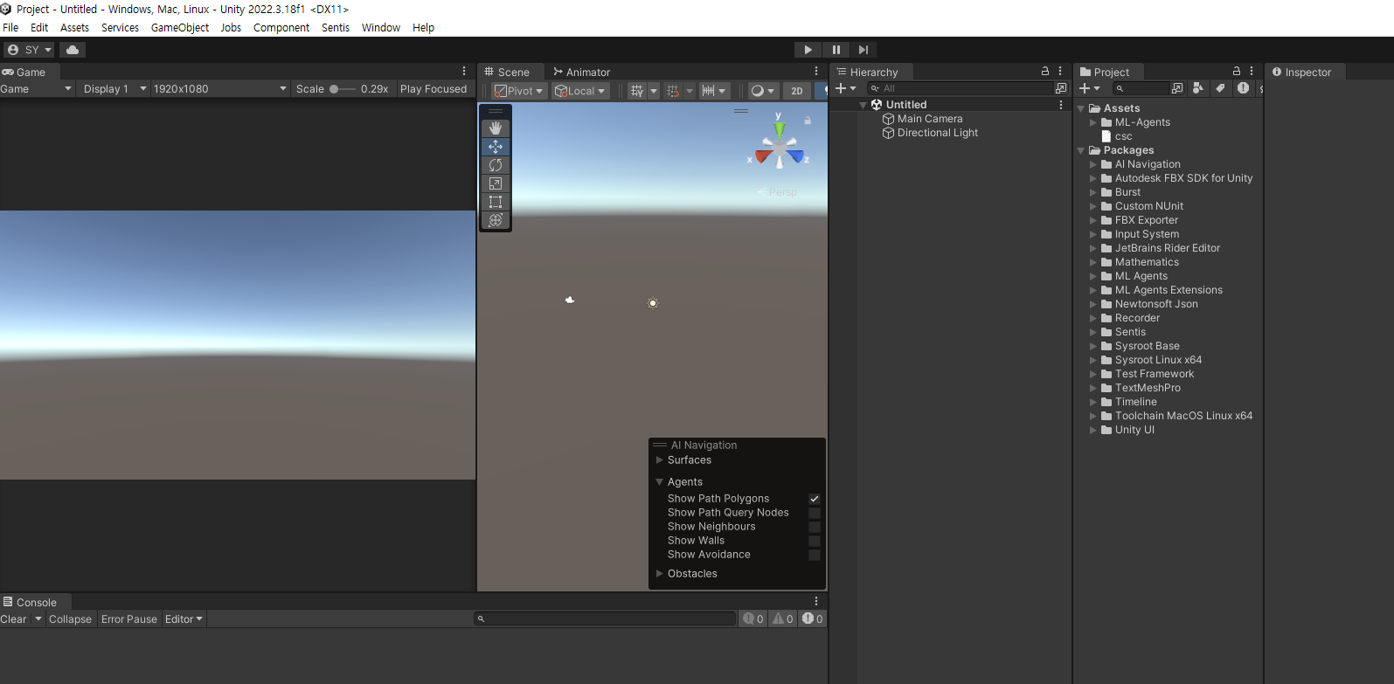This screenshot has height=684, width=1394.
Task: Select the Scale tool
Action: (496, 183)
